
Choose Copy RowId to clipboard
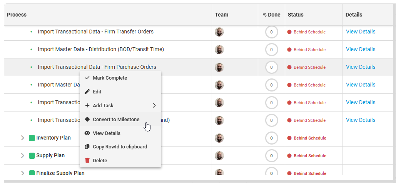(120, 147)
